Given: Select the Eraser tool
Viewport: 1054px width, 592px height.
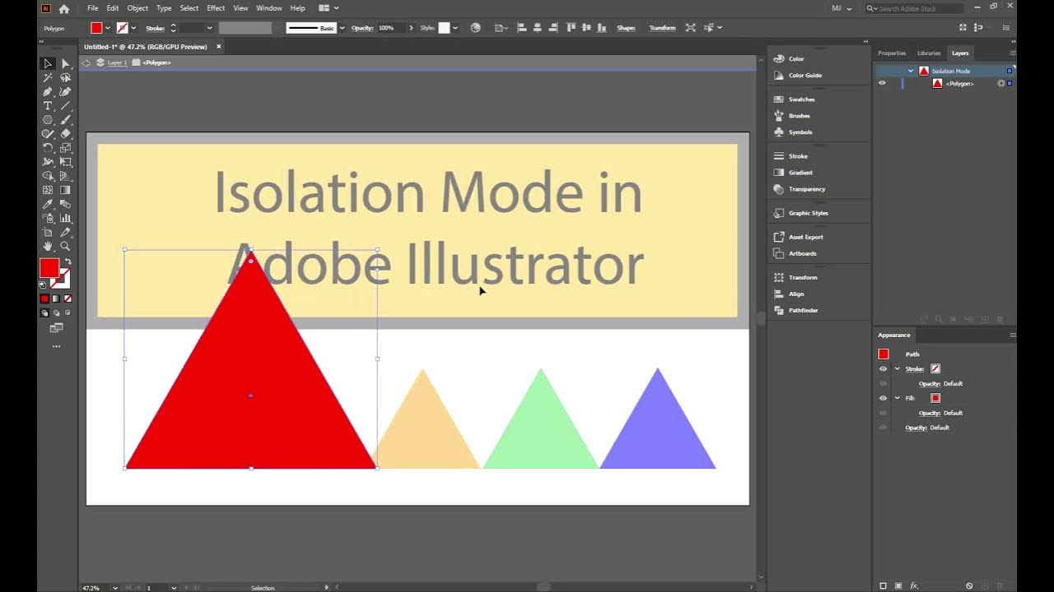Looking at the screenshot, I should [65, 134].
